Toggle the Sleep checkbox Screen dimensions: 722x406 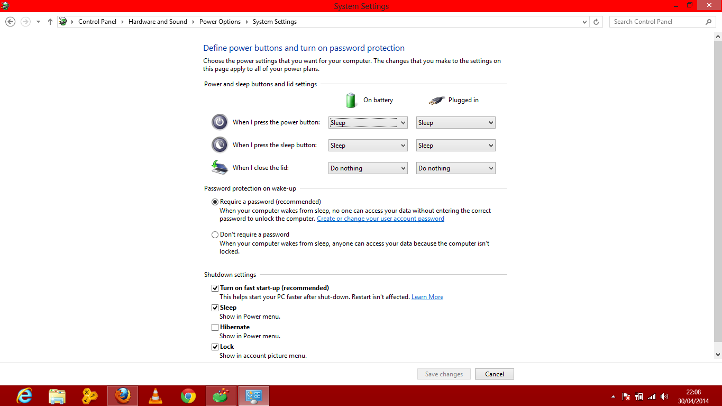215,308
